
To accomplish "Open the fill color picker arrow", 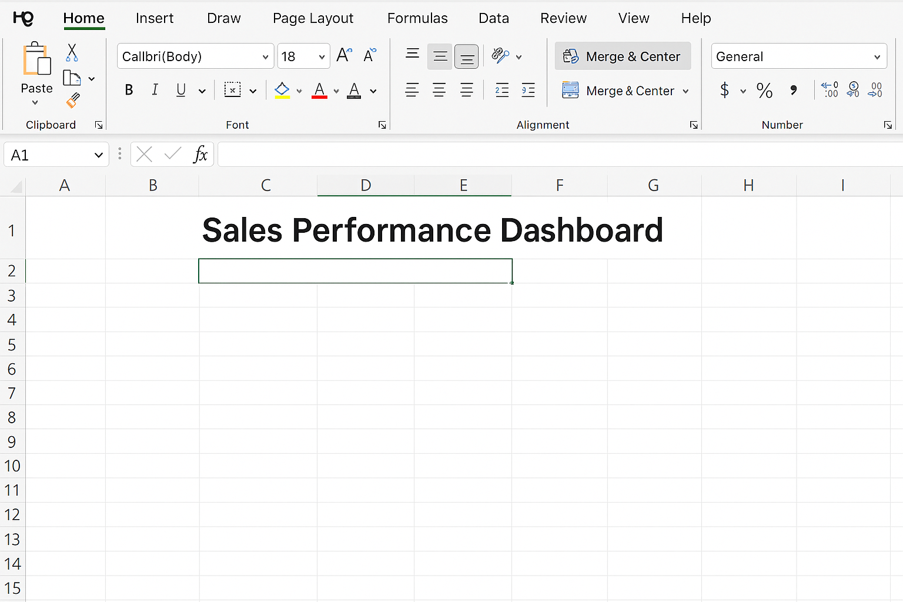I will pos(299,91).
